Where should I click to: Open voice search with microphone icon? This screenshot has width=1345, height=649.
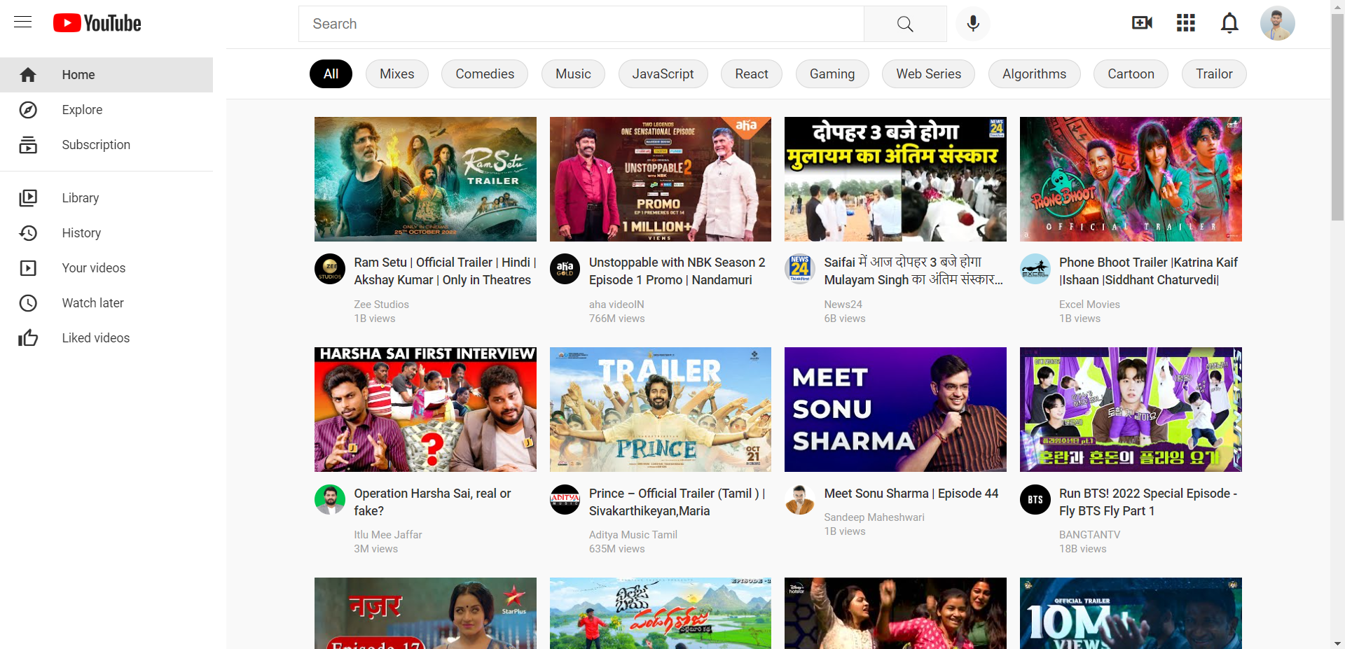click(972, 23)
